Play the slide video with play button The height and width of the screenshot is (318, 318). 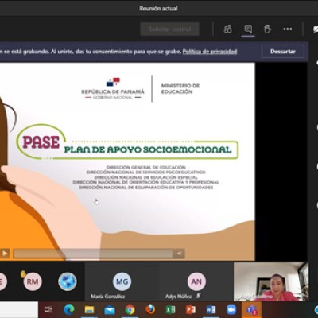(x=5, y=254)
